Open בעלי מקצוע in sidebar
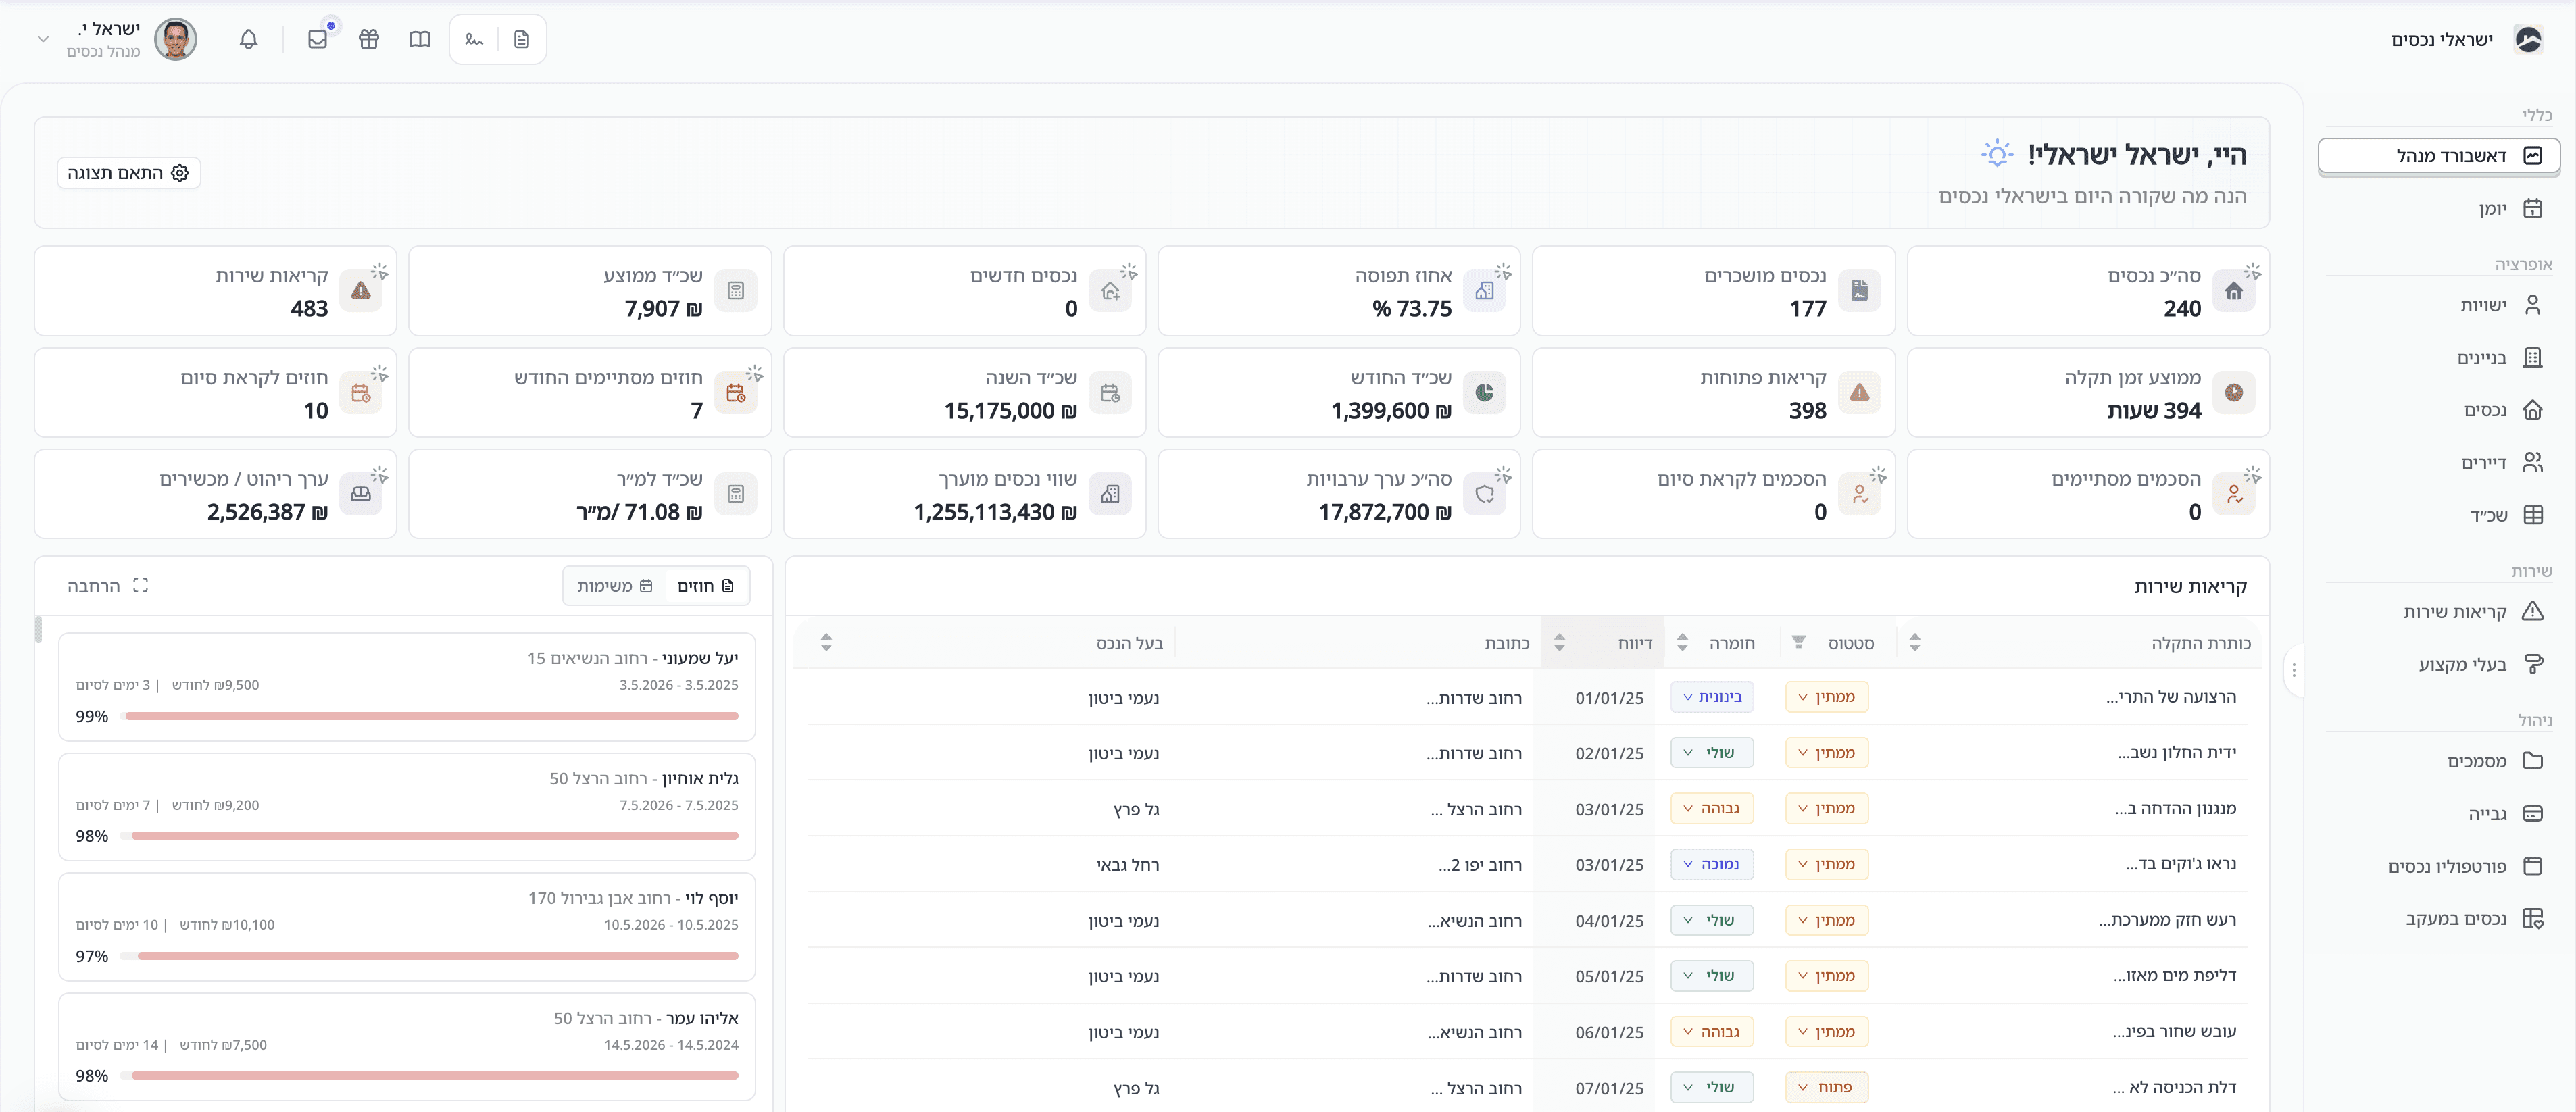2576x1112 pixels. point(2439,664)
